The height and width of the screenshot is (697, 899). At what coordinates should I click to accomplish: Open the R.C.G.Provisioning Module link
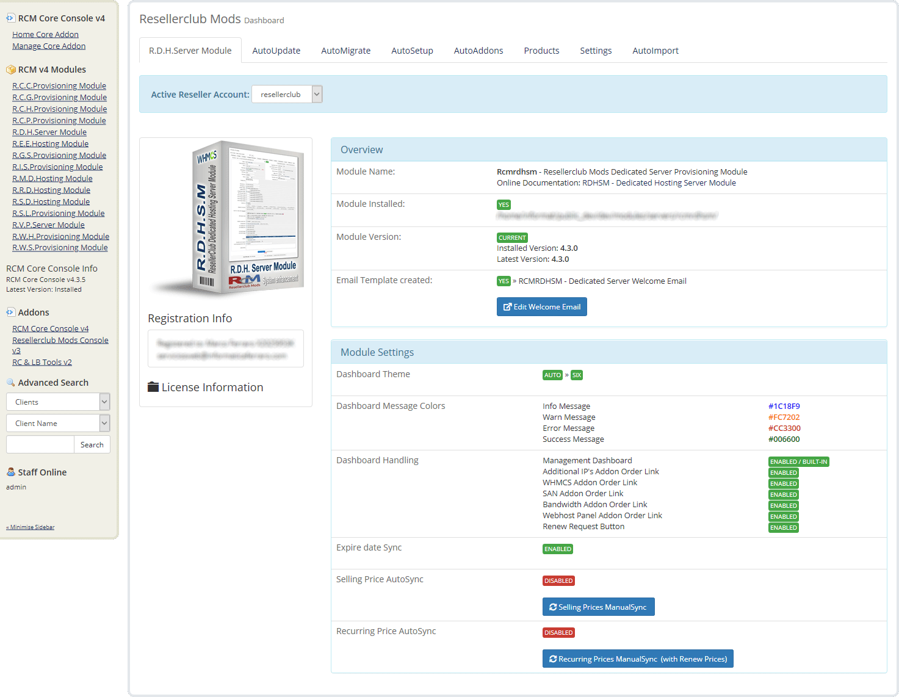pos(60,98)
